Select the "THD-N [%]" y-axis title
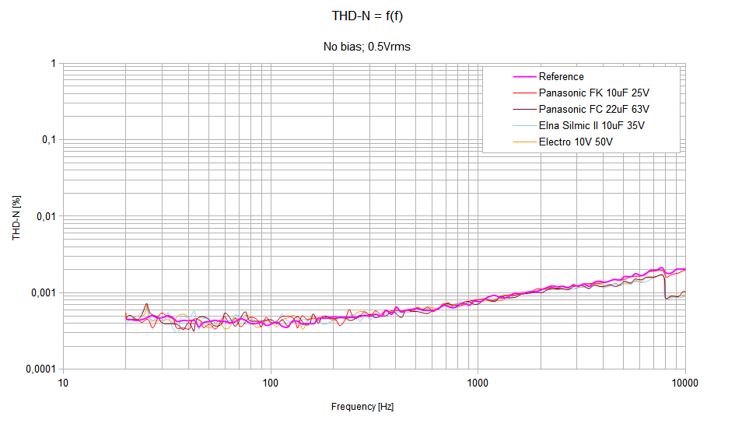Screen dimensions: 735x441 tap(16, 216)
